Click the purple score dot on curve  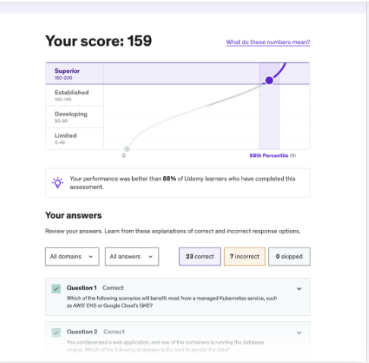[269, 80]
